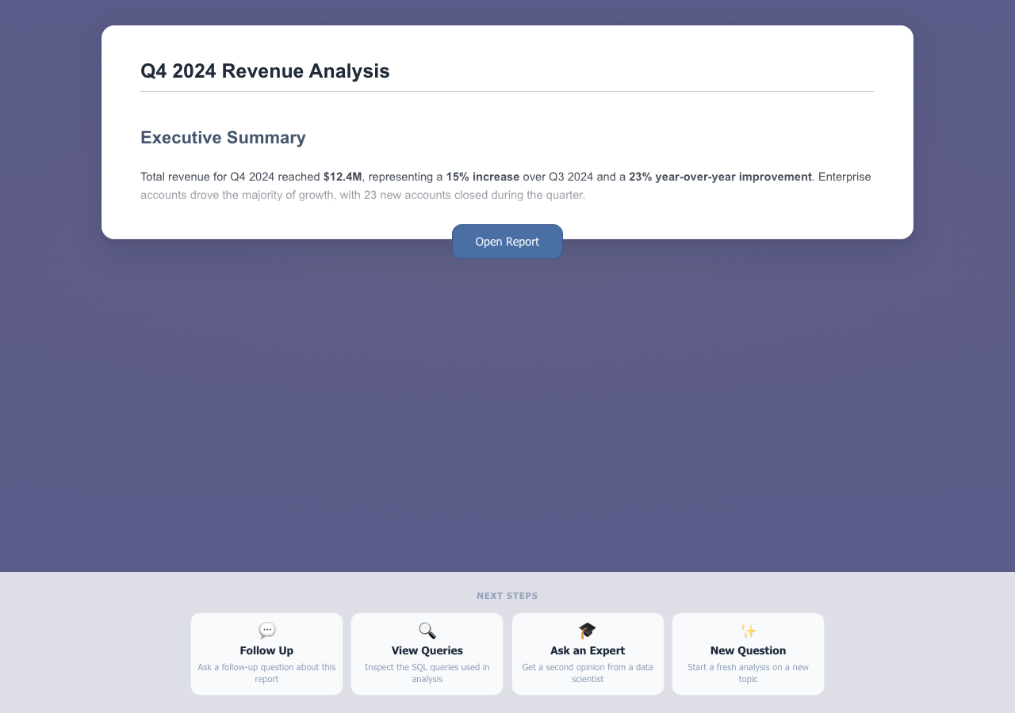1015x713 pixels.
Task: Start a New Question from its card
Action: [748, 653]
